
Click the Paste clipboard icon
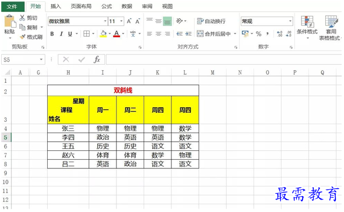pyautogui.click(x=10, y=22)
